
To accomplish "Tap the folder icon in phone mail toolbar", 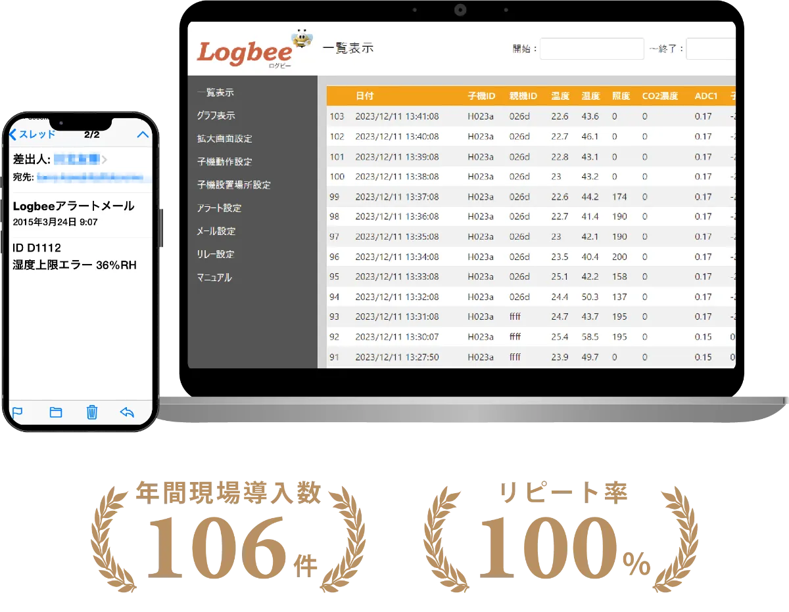I will (x=56, y=412).
